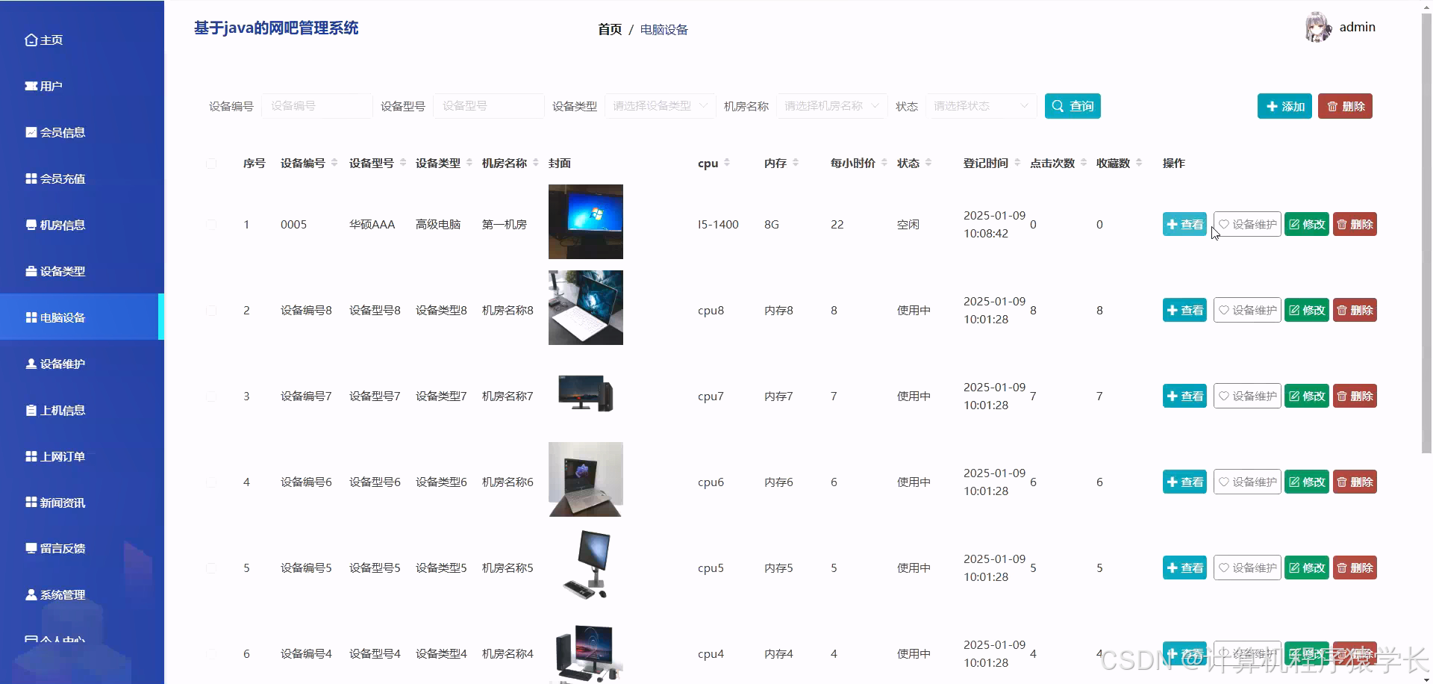Check the row 0005 checkbox
The image size is (1433, 684).
point(211,224)
